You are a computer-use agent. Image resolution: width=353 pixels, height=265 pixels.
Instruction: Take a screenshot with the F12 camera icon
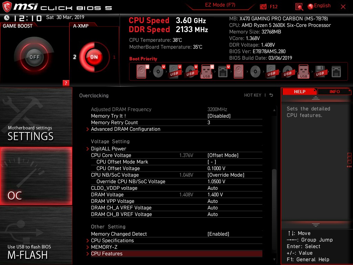tap(263, 7)
